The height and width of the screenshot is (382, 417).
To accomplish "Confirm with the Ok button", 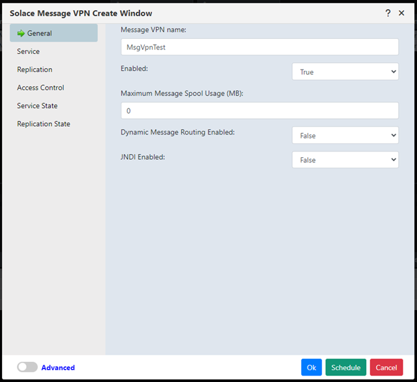I will [311, 367].
